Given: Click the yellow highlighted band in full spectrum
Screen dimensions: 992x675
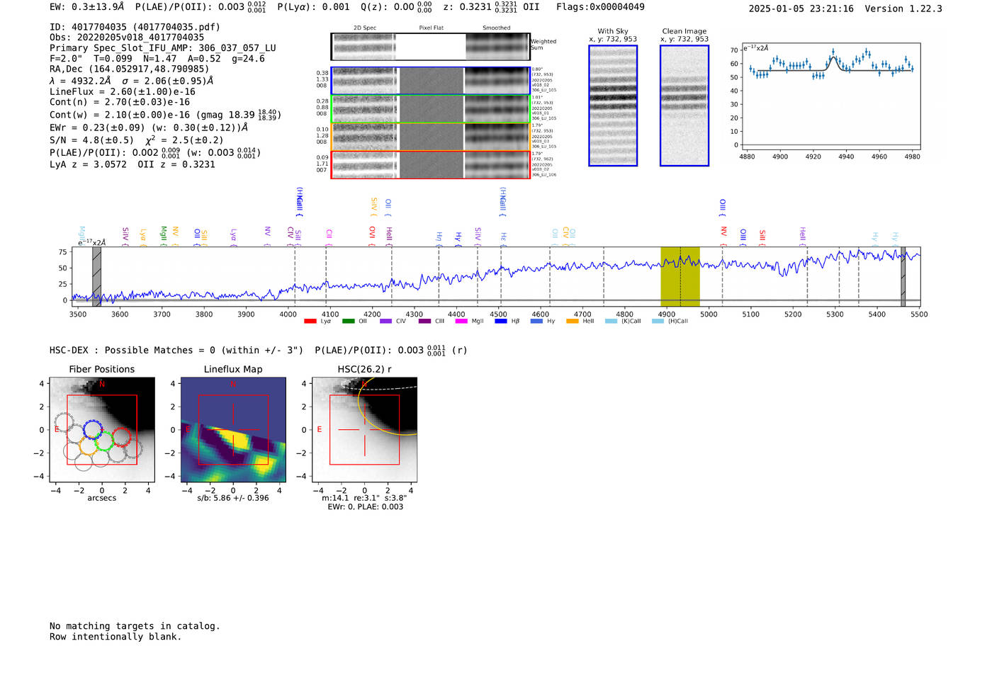Looking at the screenshot, I should (x=680, y=276).
